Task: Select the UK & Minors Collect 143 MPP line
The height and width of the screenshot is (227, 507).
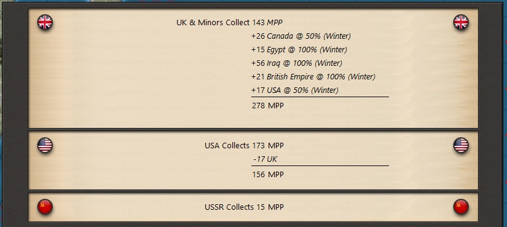Action: point(230,23)
